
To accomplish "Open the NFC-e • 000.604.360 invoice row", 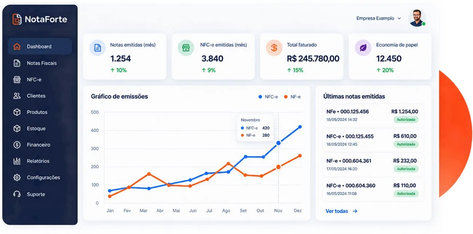I will click(x=373, y=189).
